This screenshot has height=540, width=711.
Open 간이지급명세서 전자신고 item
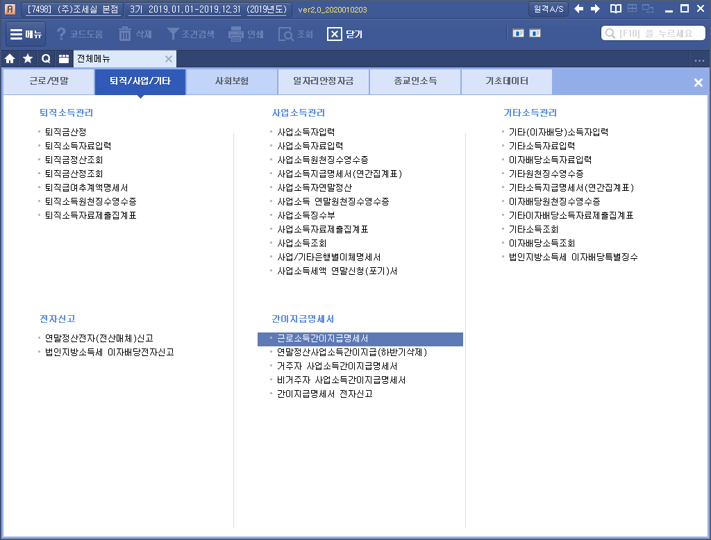325,394
